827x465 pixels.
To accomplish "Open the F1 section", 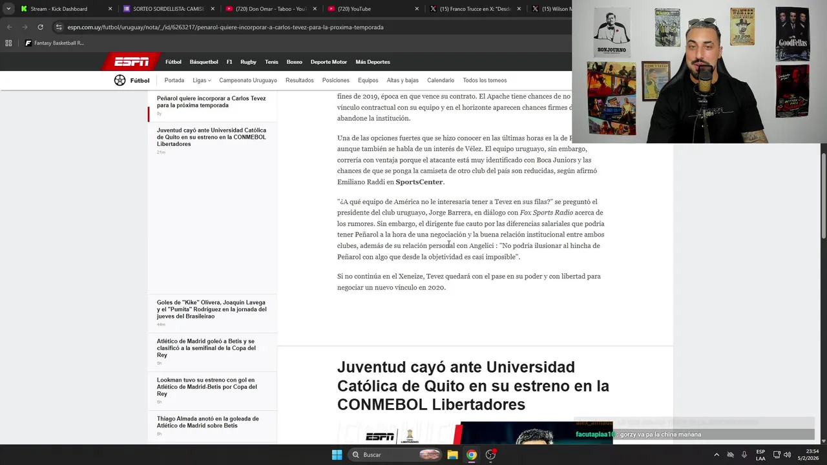I will tap(229, 62).
